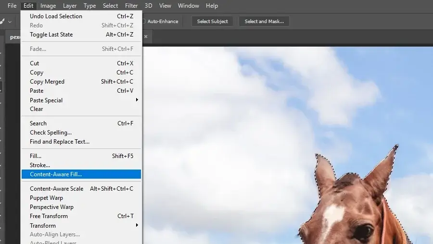433x244 pixels.
Task: Open the Select menu
Action: point(110,5)
